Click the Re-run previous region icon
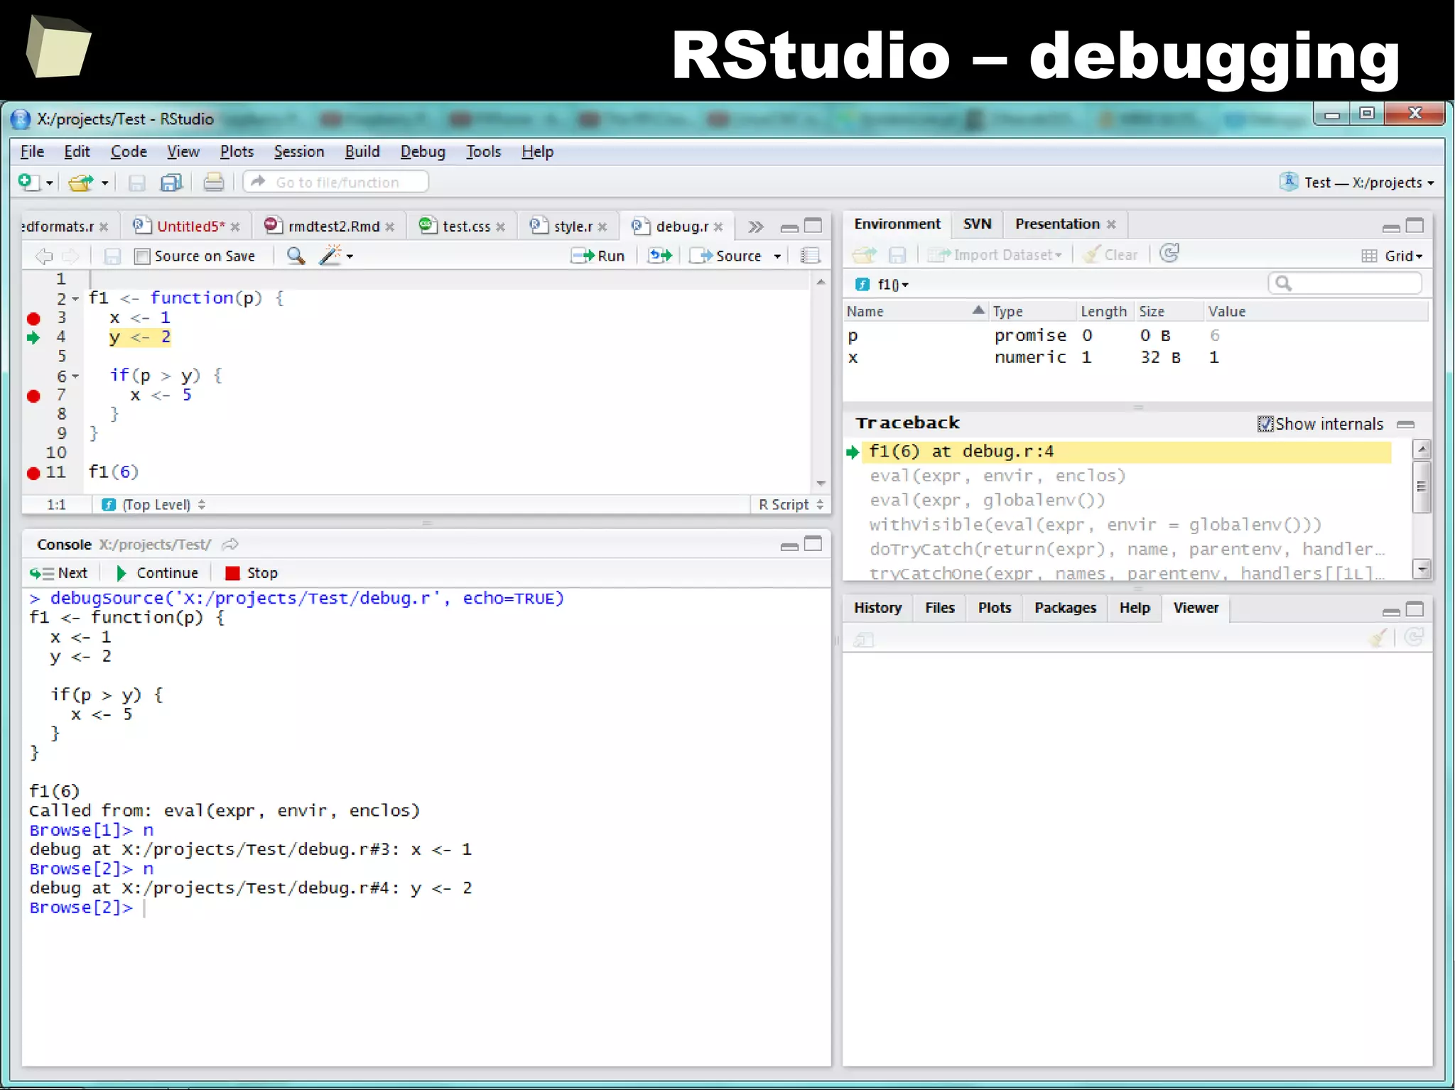The image size is (1455, 1090). tap(660, 256)
